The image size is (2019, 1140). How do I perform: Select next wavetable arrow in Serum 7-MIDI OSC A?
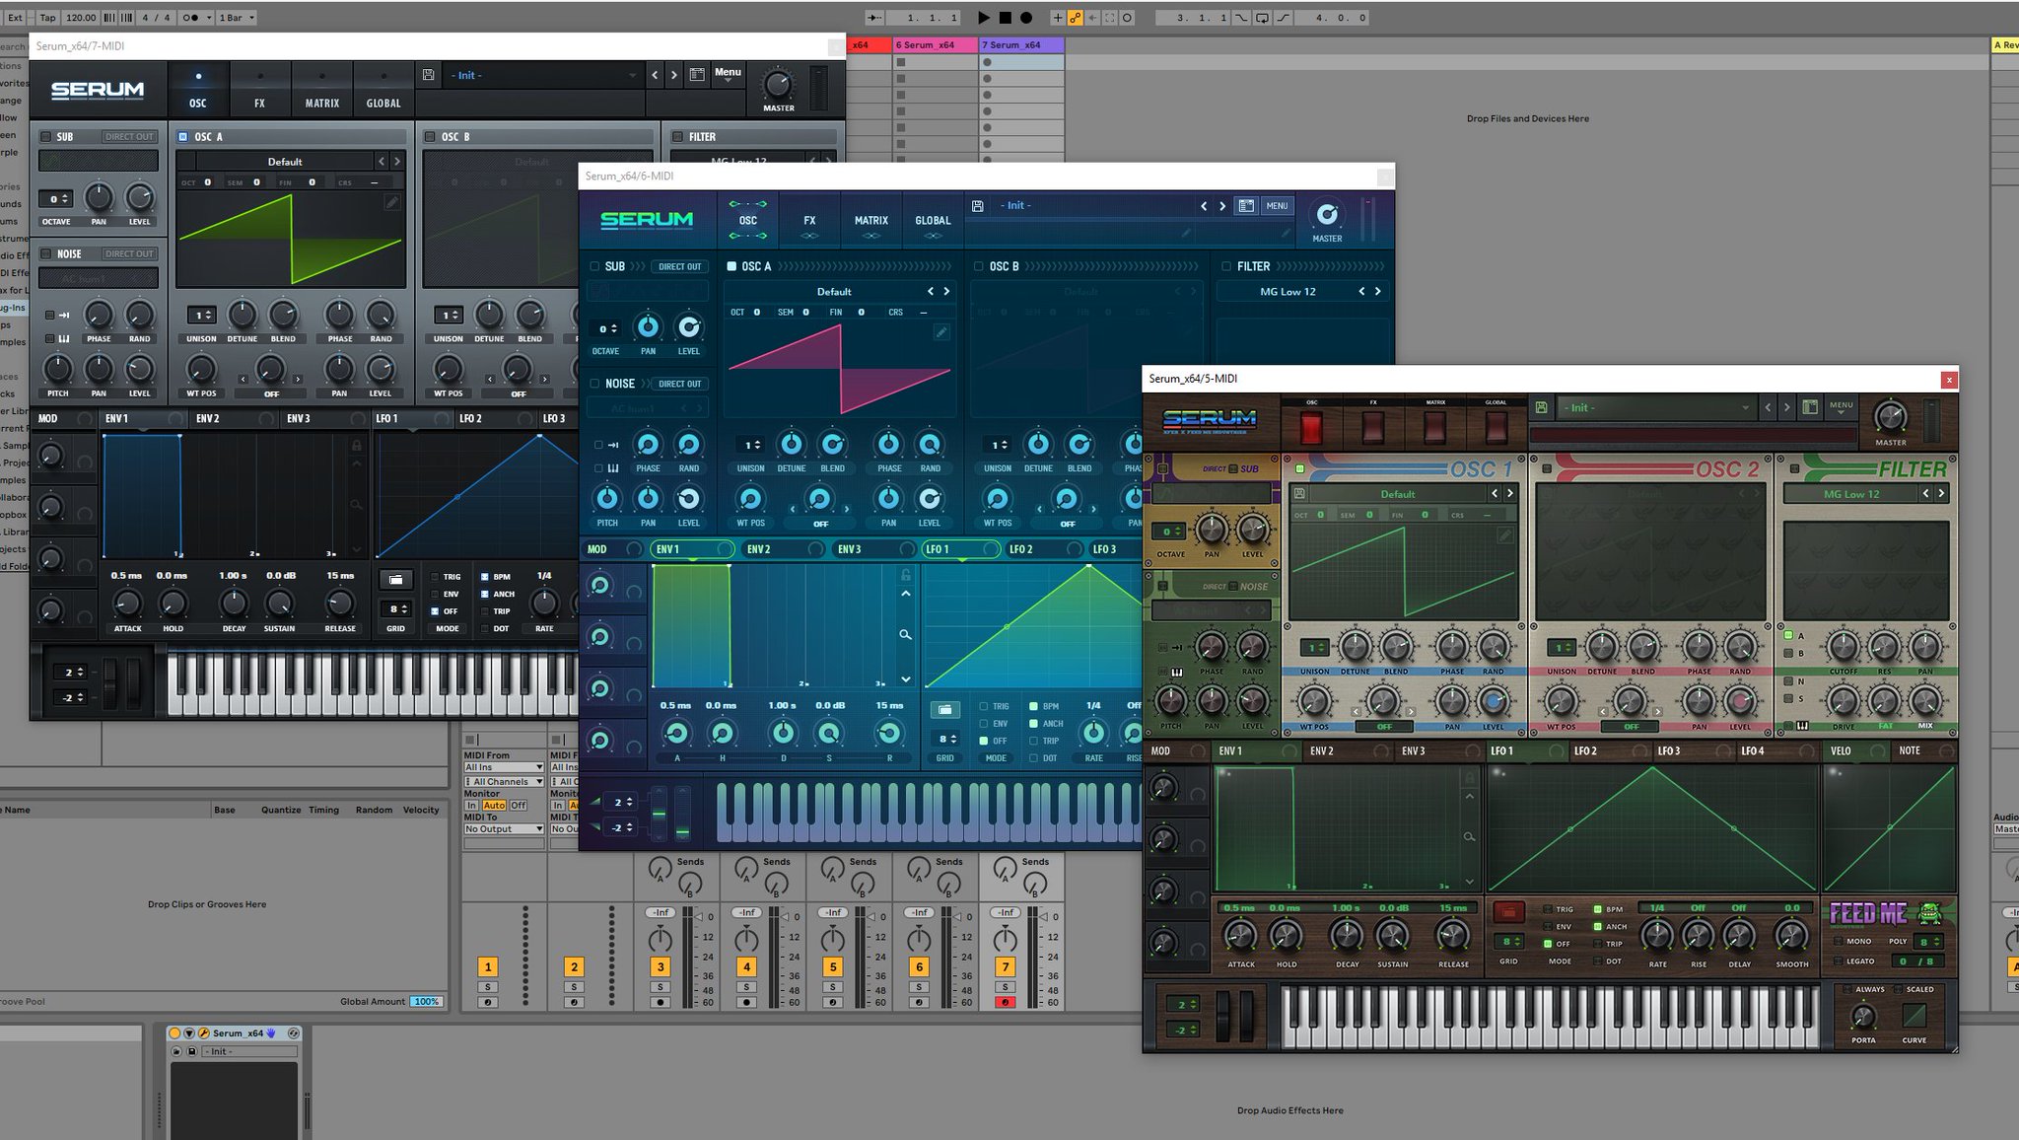(x=397, y=161)
